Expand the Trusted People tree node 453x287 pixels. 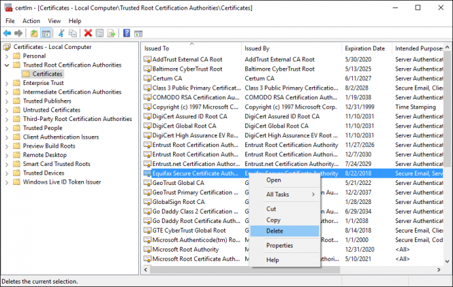pos(7,128)
